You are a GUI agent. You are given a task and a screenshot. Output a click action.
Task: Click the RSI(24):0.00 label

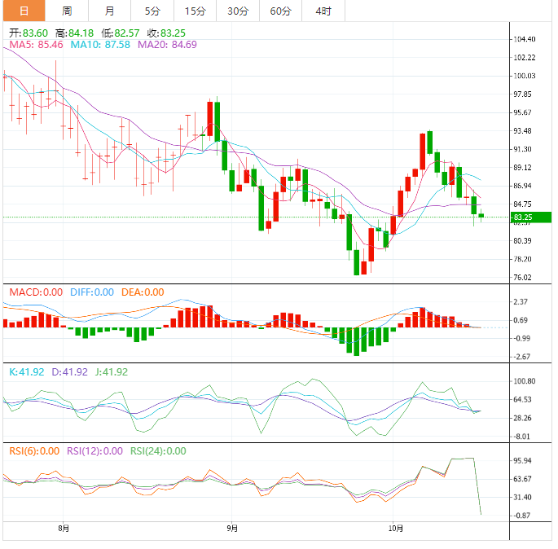point(158,450)
